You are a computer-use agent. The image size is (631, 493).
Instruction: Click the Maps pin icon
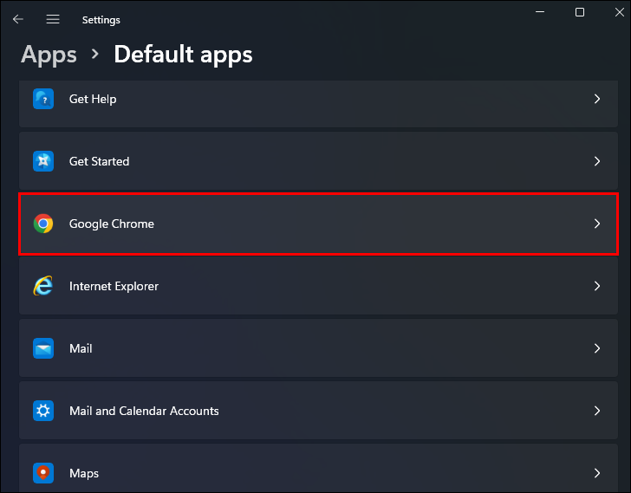43,473
